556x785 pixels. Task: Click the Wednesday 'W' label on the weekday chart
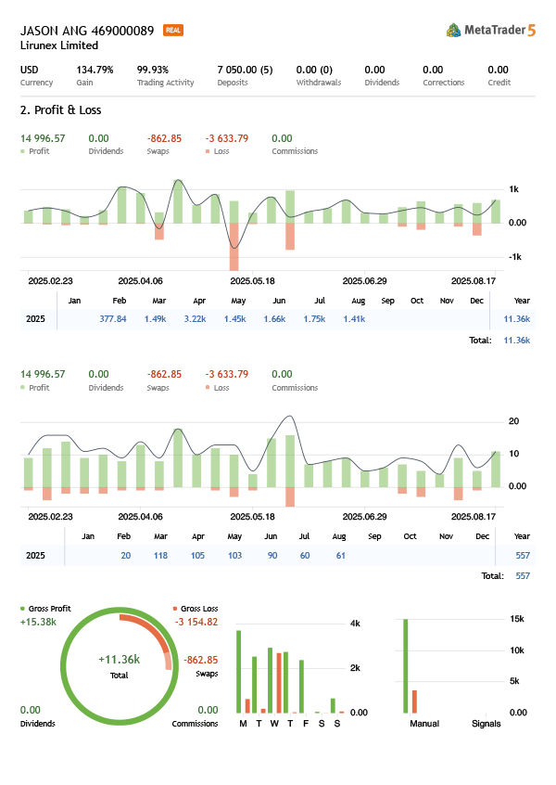[274, 724]
